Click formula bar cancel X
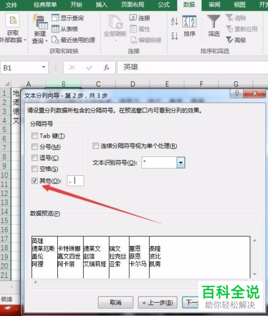This screenshot has width=268, height=316. [72, 68]
